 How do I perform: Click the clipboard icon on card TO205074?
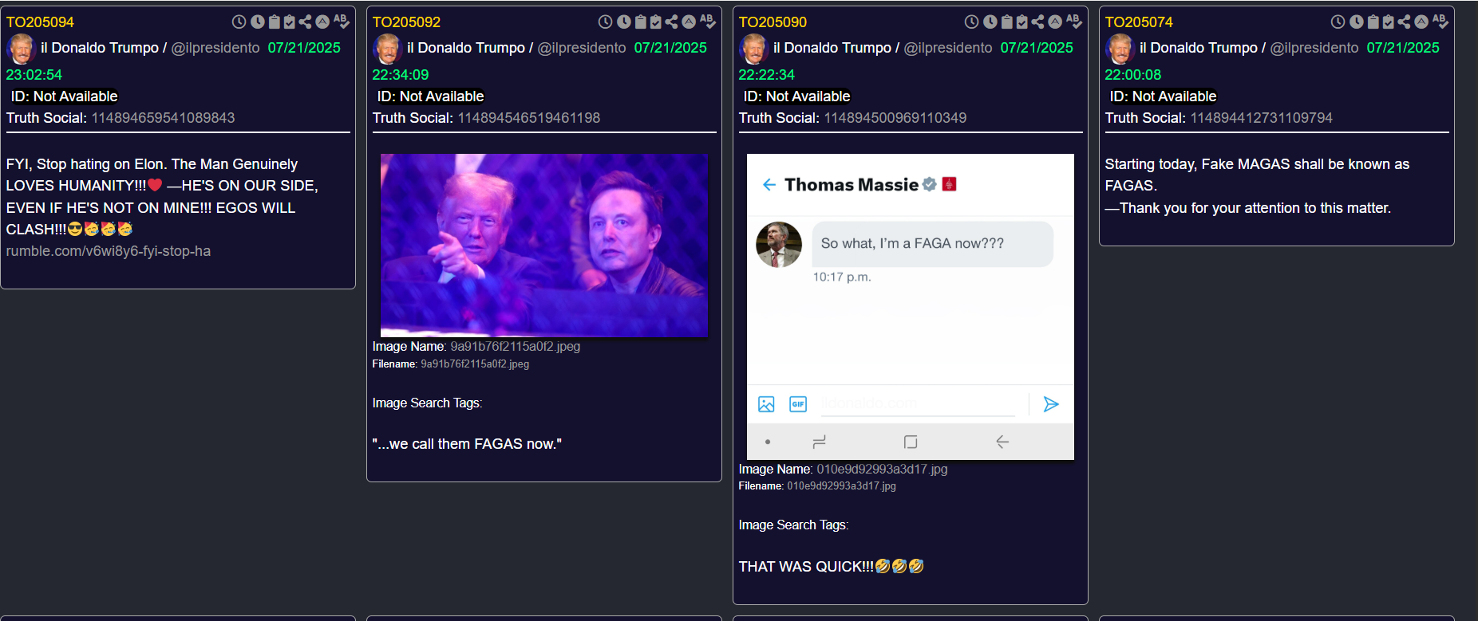point(1373,22)
